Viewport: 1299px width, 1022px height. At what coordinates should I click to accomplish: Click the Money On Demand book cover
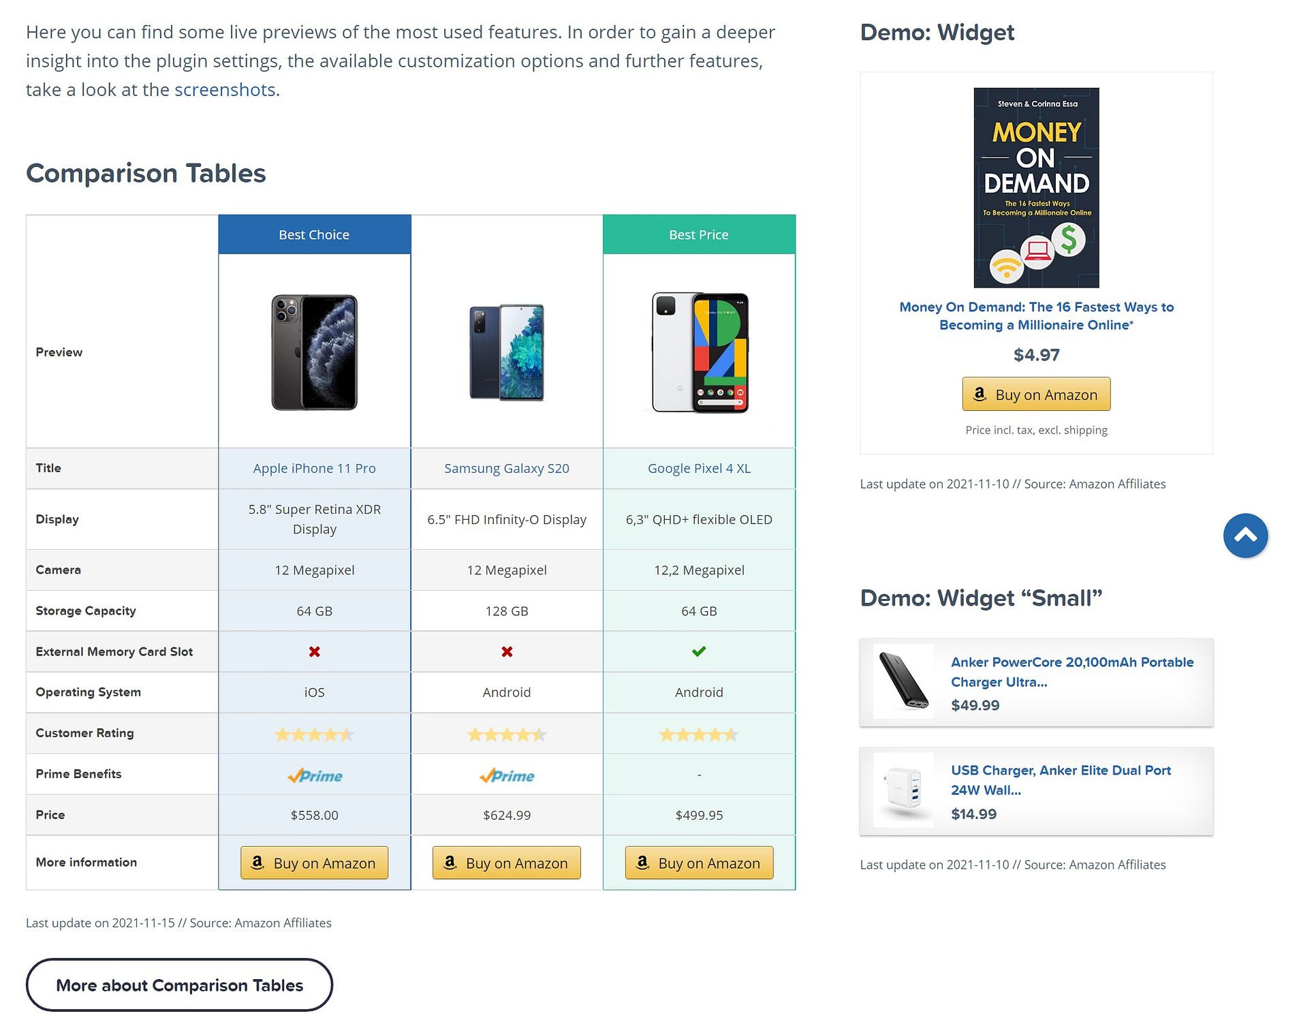[x=1035, y=188]
